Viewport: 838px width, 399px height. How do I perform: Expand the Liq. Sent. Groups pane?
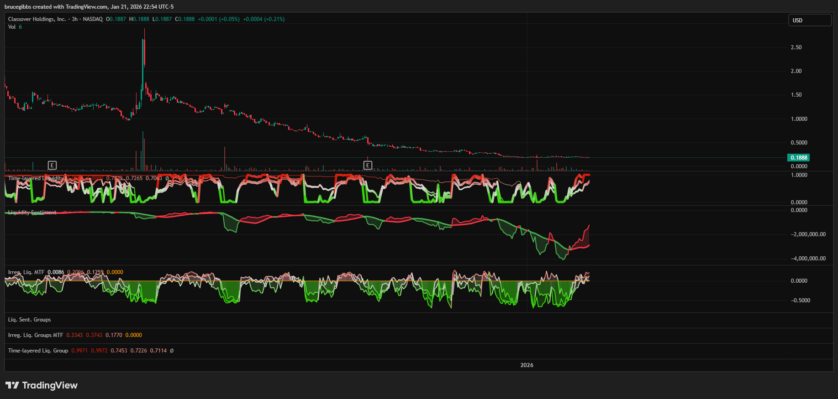[x=30, y=320]
